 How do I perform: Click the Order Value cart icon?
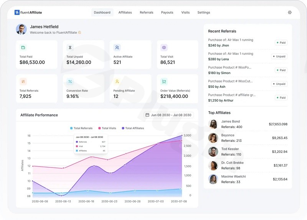[x=164, y=81]
